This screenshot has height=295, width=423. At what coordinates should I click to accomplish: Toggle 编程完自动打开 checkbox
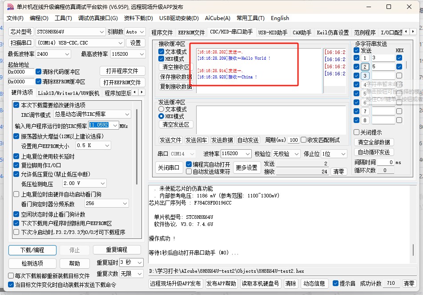pyautogui.click(x=189, y=164)
